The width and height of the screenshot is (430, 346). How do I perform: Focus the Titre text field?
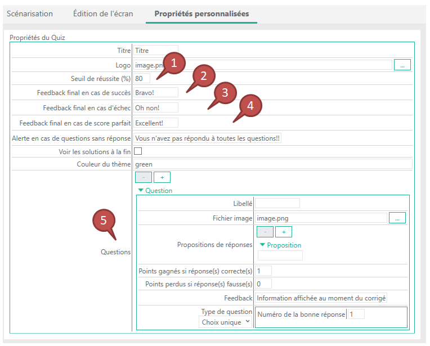[x=155, y=51]
